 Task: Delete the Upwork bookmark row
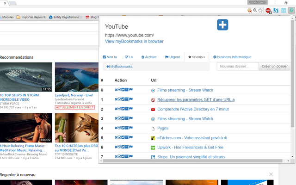[116, 147]
